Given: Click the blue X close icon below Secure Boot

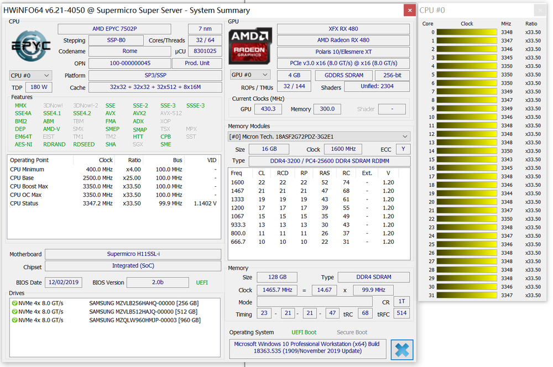Looking at the screenshot, I should [401, 349].
